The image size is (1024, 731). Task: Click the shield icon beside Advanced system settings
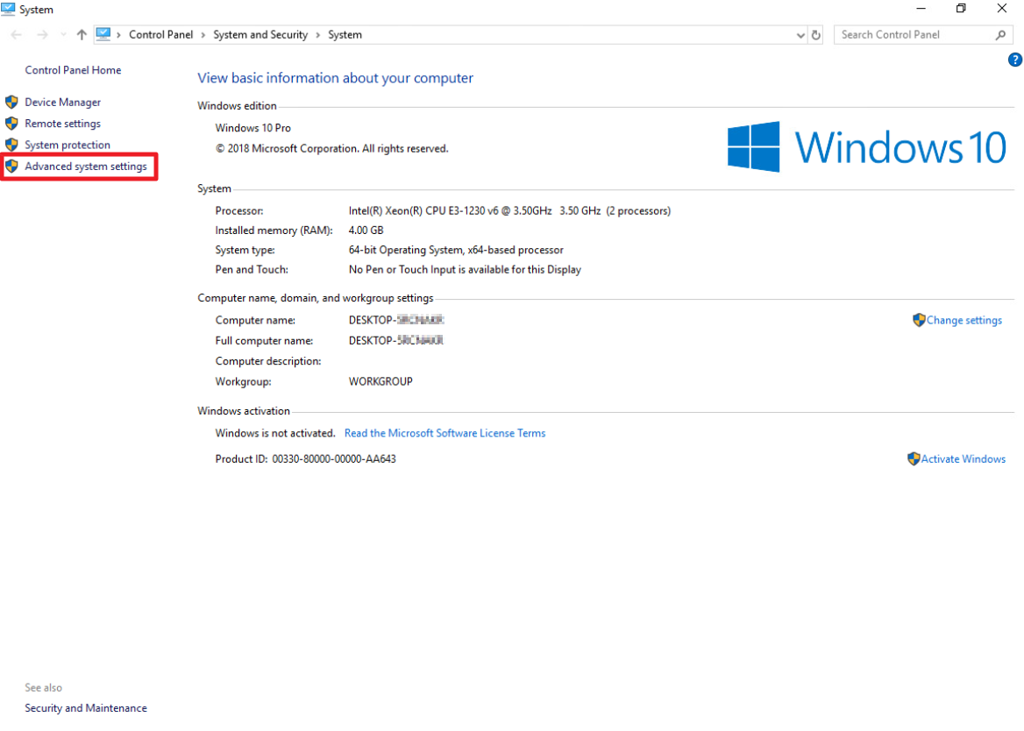11,167
